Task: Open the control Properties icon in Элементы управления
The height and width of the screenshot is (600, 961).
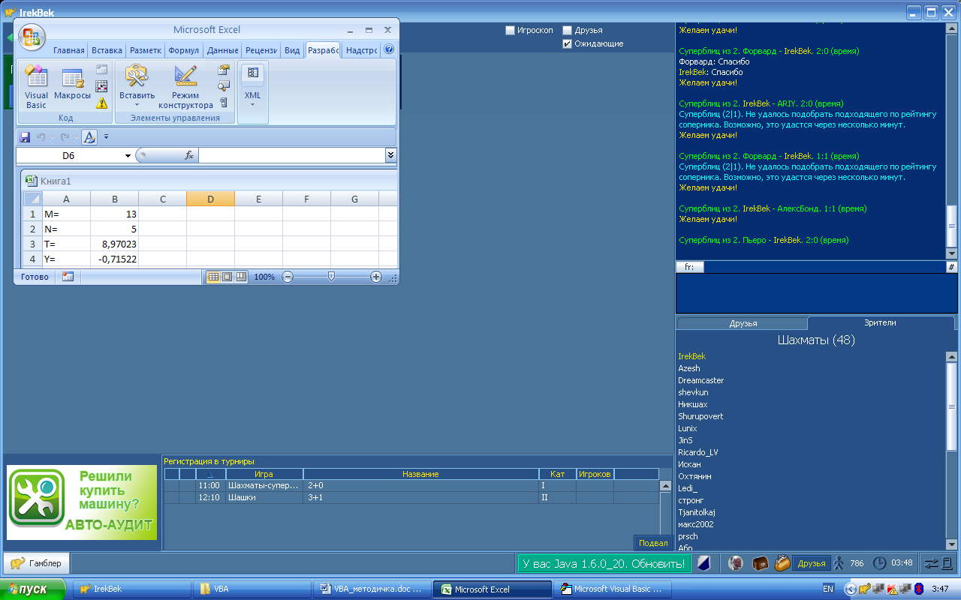Action: [223, 70]
